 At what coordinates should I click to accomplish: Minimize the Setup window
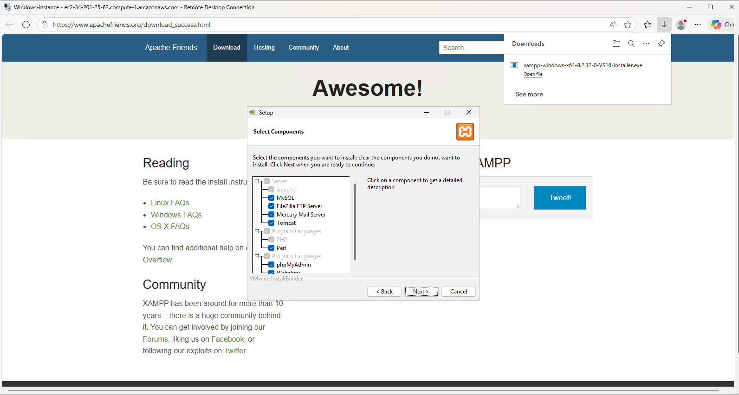tap(426, 112)
